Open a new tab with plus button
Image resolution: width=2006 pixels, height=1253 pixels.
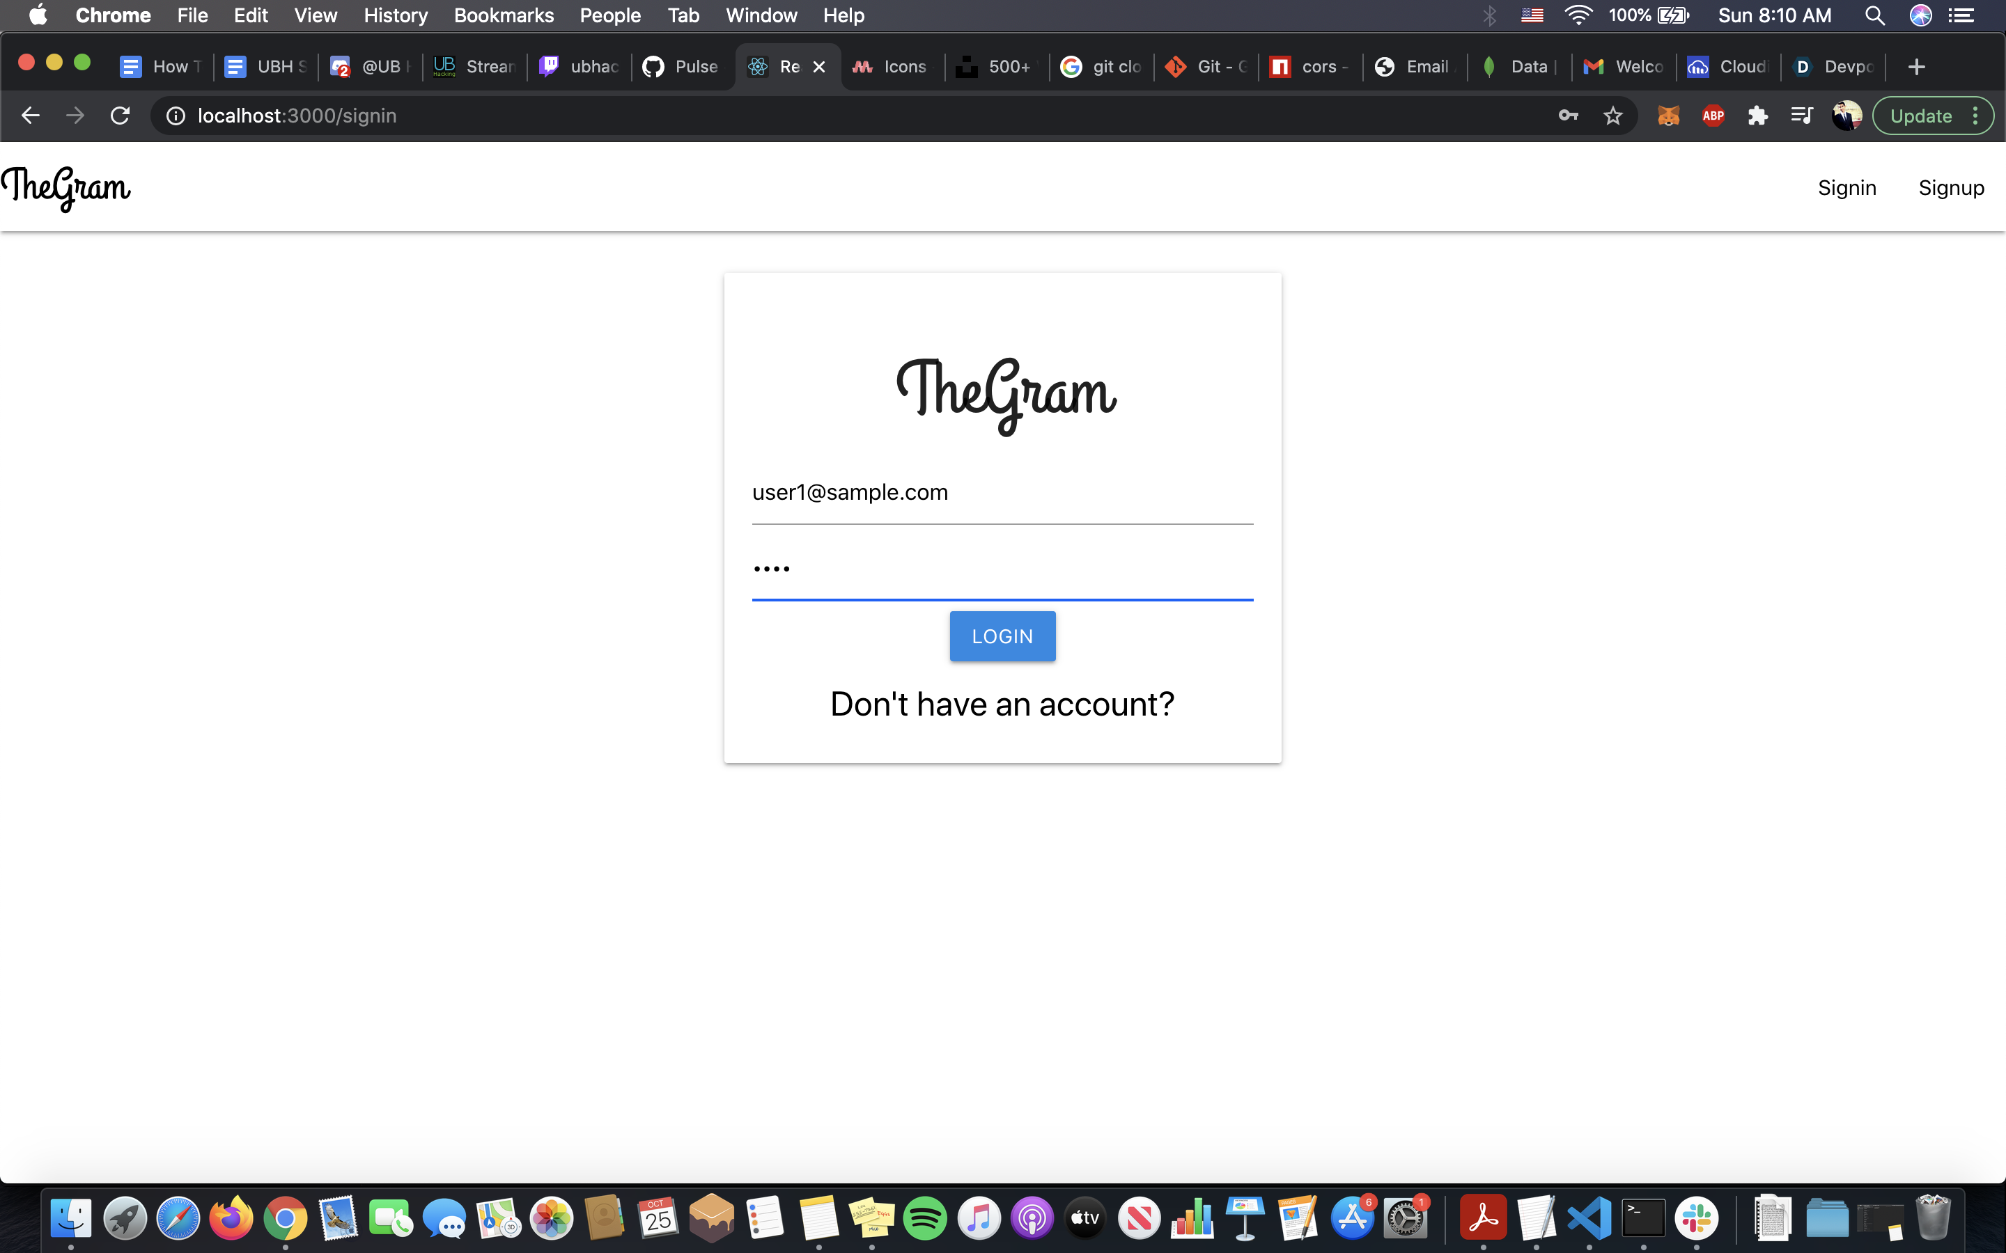pyautogui.click(x=1915, y=66)
